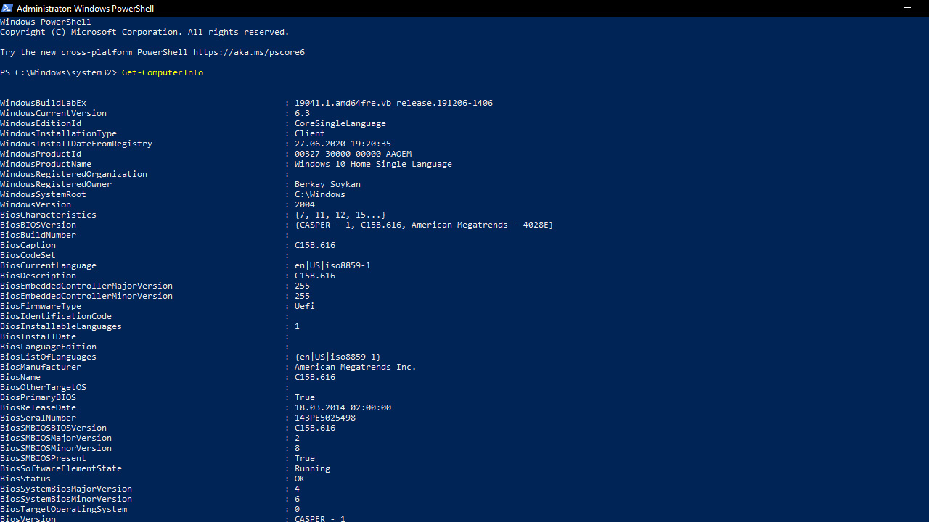Click the WindowsInstallDateFromRegistry value 27.06.2020

(x=343, y=144)
